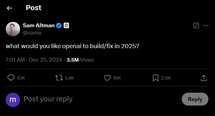Open Sam Altman's profile picture

tap(13, 29)
